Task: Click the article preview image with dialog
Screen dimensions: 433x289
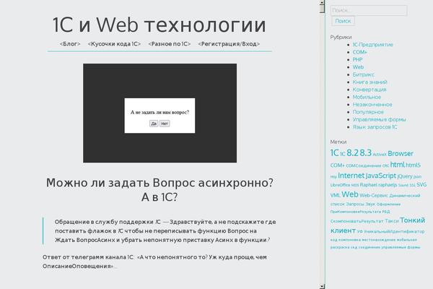Action: [x=160, y=113]
